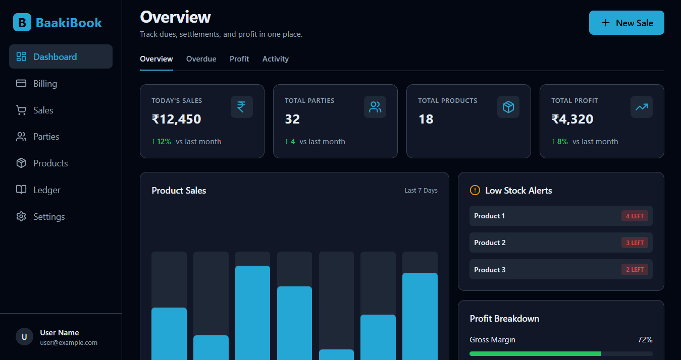Open Parties from the sidebar
The height and width of the screenshot is (360, 681).
(x=46, y=137)
